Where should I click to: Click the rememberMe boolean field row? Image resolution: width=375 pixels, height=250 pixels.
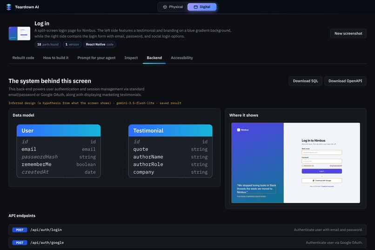tap(59, 165)
